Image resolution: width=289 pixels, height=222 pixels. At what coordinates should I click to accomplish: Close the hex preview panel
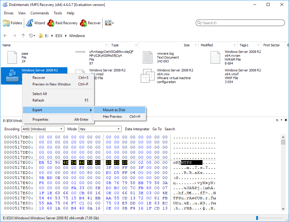(x=286, y=120)
